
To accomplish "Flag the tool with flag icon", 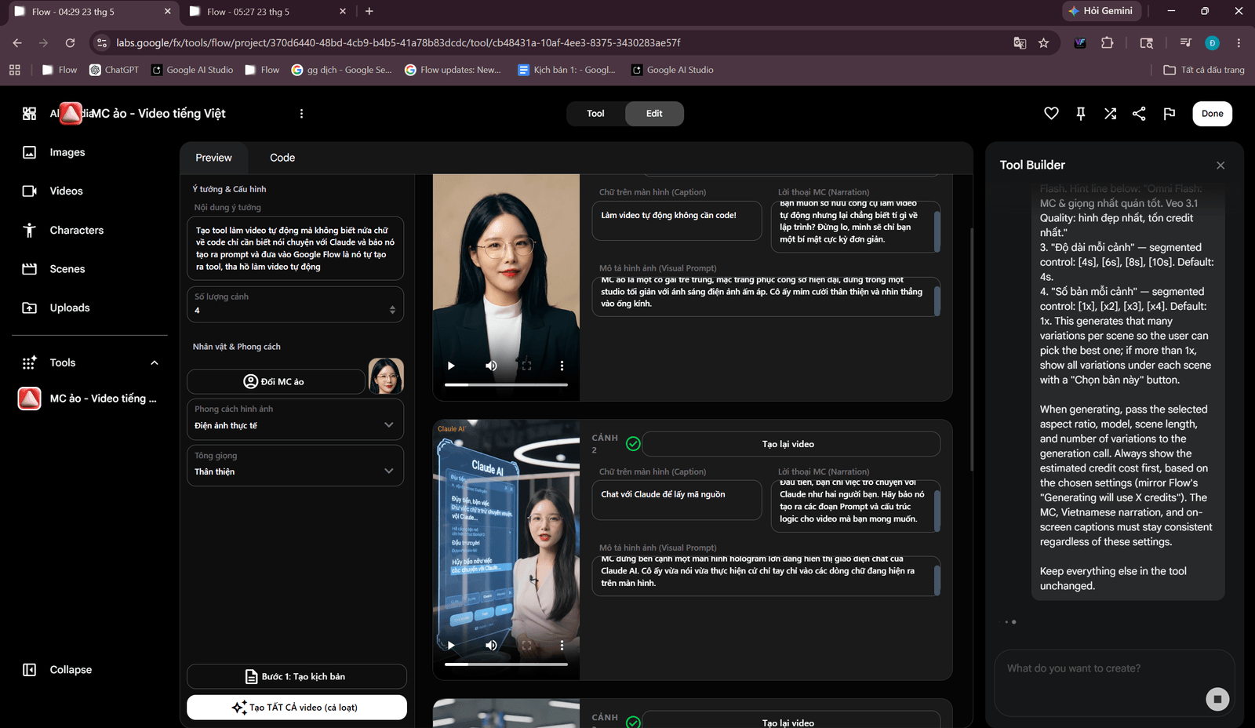I will (x=1169, y=114).
